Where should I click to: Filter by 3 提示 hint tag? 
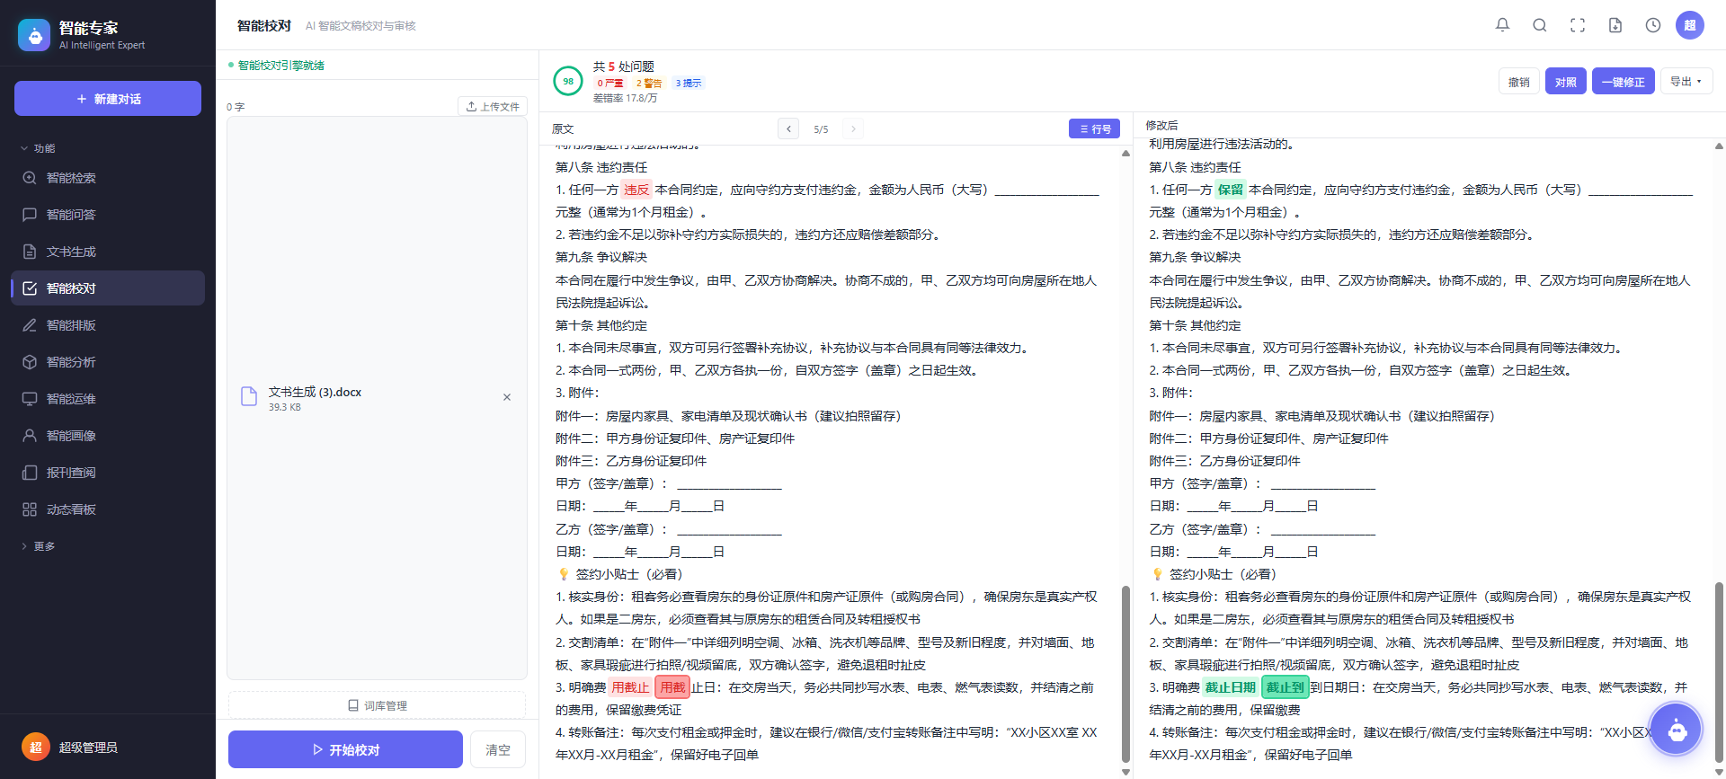[688, 84]
